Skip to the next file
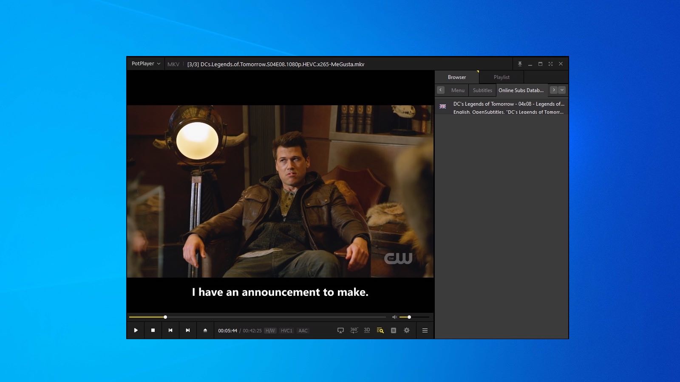The height and width of the screenshot is (382, 680). click(x=187, y=330)
